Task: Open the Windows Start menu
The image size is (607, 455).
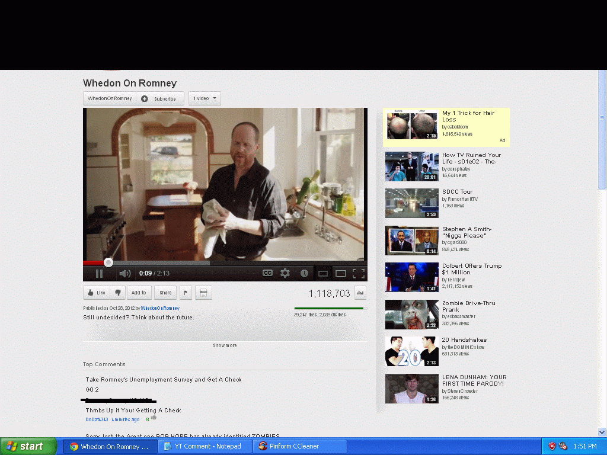Action: [x=28, y=447]
